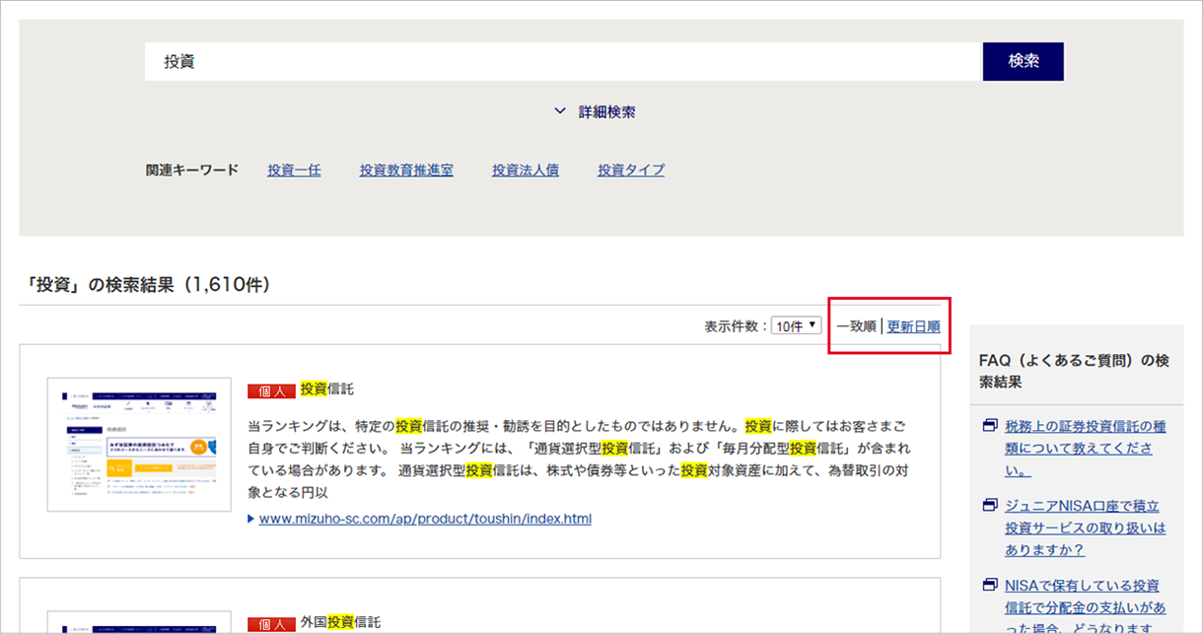Open the 外国投資信託 result title
The height and width of the screenshot is (634, 1203).
click(x=340, y=622)
